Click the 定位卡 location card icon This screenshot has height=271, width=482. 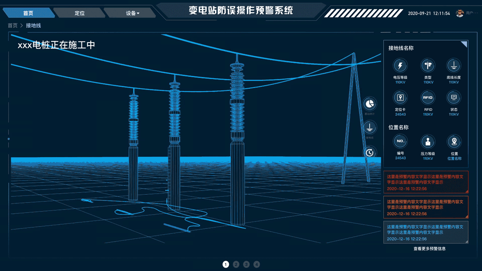(x=400, y=98)
